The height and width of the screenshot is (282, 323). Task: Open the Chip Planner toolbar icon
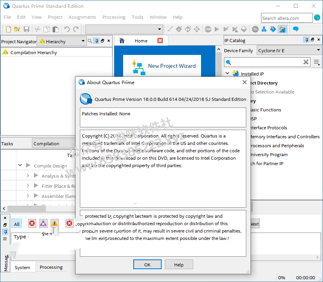197,29
